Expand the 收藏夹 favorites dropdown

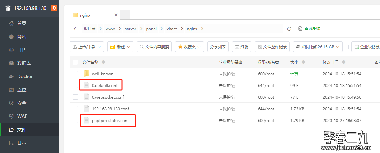[x=190, y=47]
